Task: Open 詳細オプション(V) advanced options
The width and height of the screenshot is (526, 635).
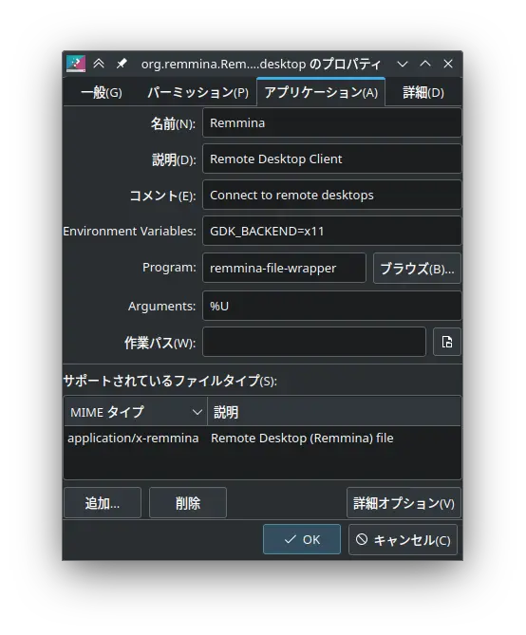Action: tap(404, 502)
